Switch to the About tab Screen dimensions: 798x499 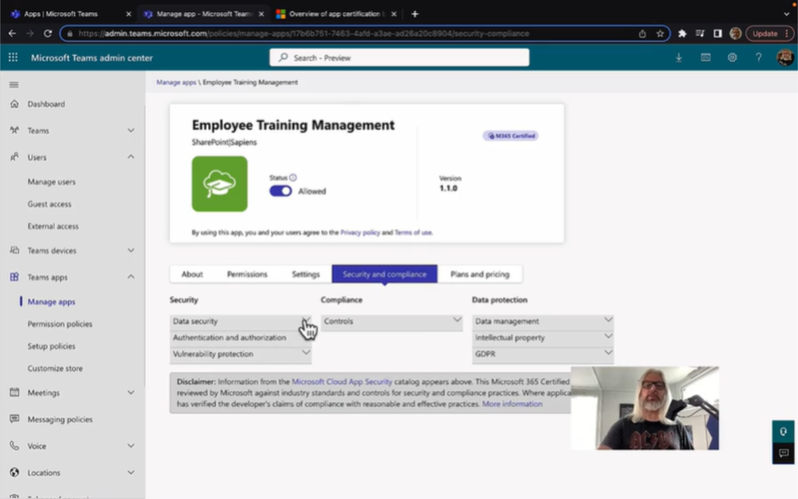[193, 274]
